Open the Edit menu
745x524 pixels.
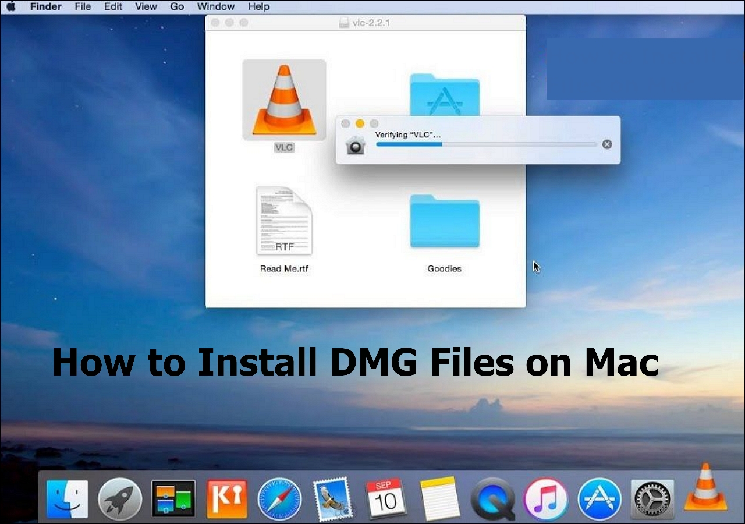pyautogui.click(x=113, y=6)
